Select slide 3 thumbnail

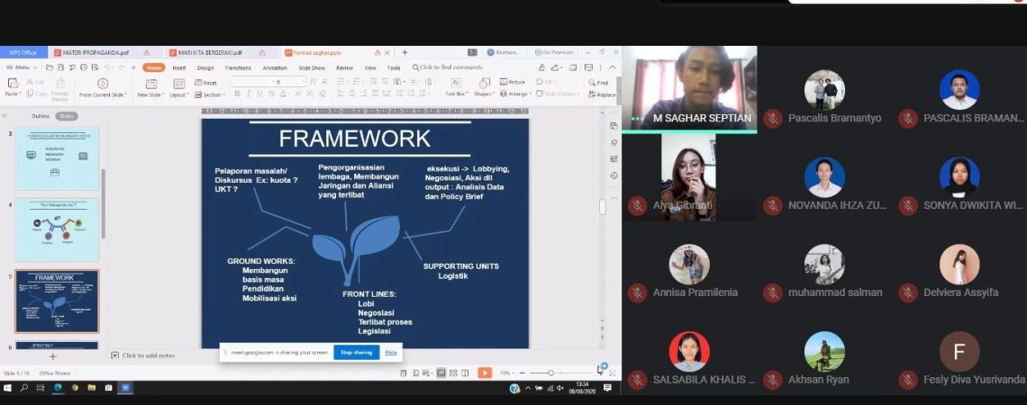57,158
